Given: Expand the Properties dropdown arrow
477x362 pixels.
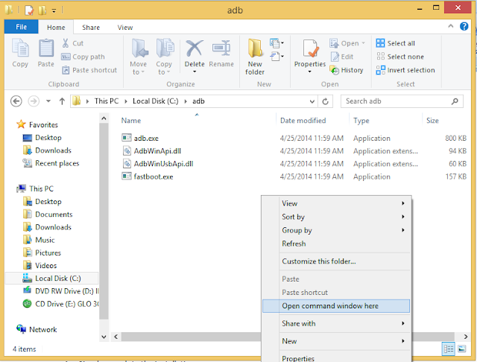Looking at the screenshot, I should [x=310, y=72].
